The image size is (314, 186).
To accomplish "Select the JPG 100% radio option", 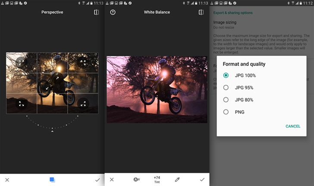I will (x=226, y=75).
